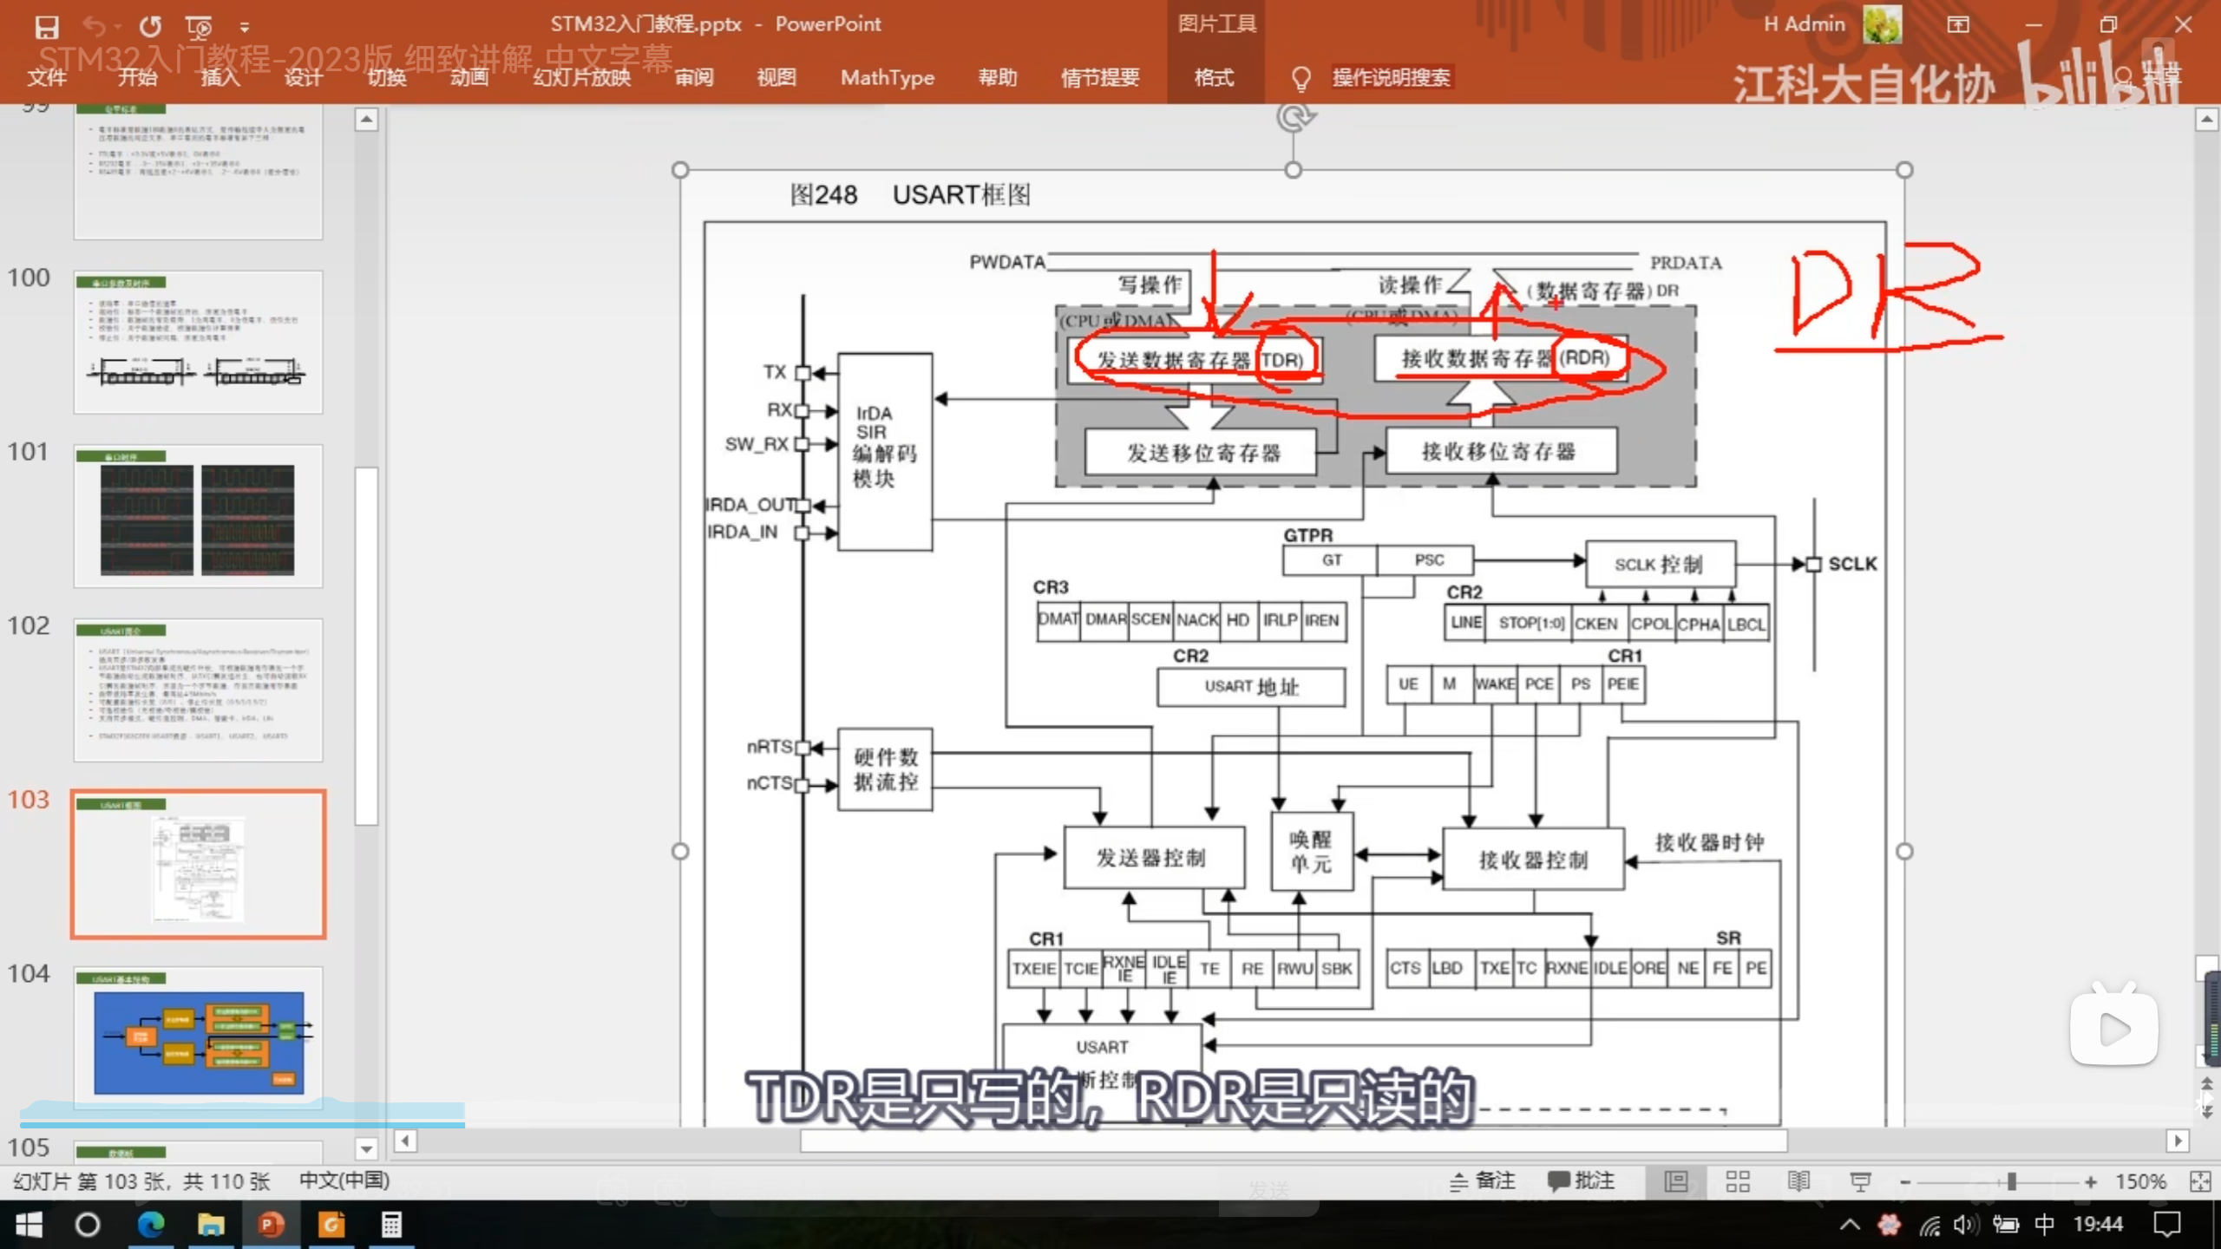Click the zoom slider handle
2221x1249 pixels.
(2011, 1181)
